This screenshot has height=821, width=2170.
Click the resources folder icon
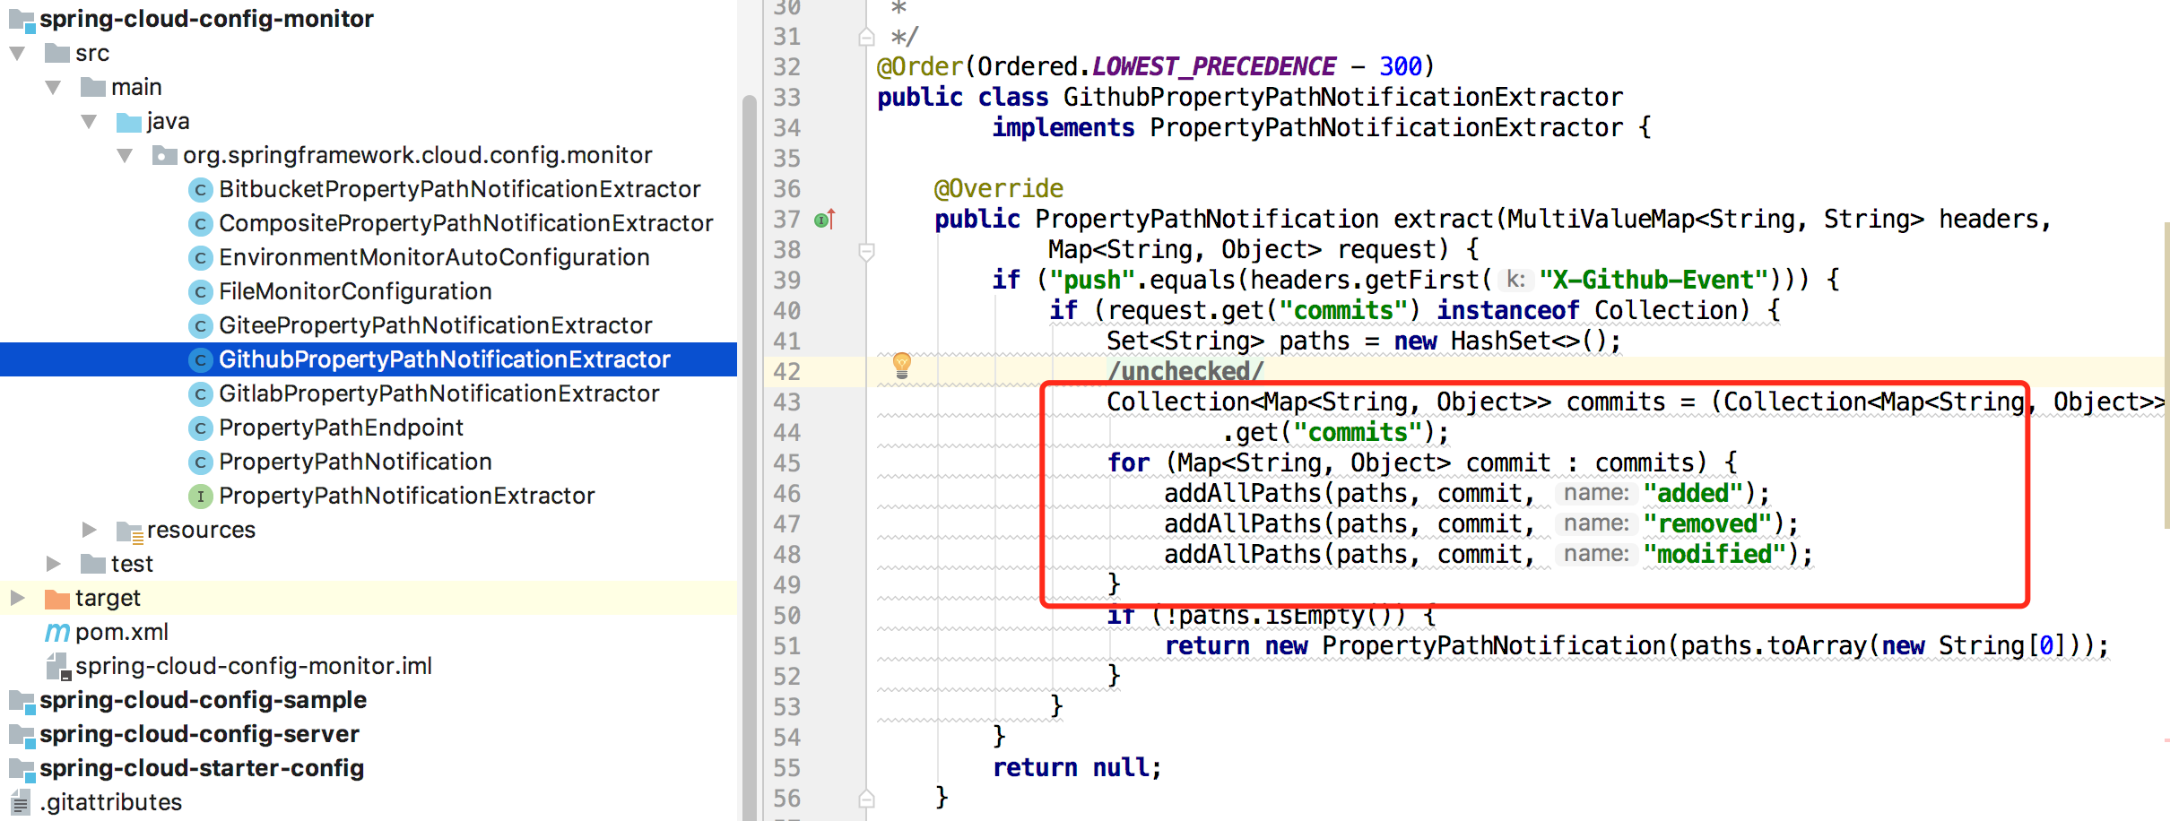(x=129, y=531)
